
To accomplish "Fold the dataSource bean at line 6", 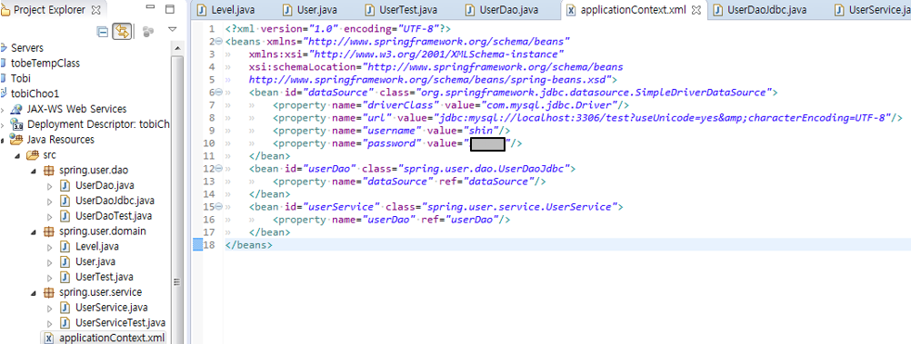I will point(219,93).
